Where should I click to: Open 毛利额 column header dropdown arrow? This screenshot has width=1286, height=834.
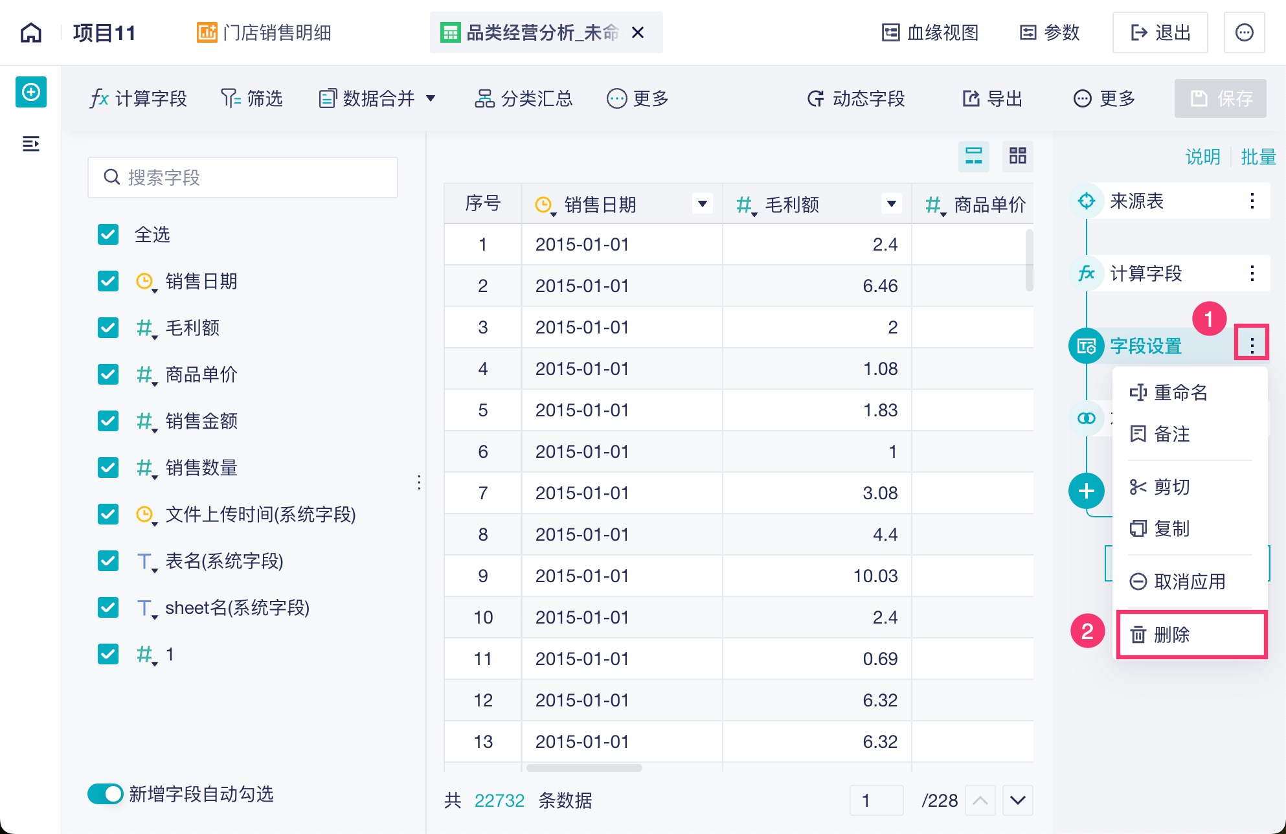[x=891, y=204]
